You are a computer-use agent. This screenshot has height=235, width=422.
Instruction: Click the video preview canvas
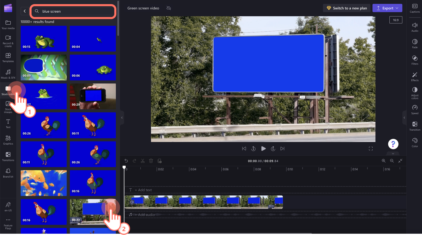pyautogui.click(x=263, y=79)
